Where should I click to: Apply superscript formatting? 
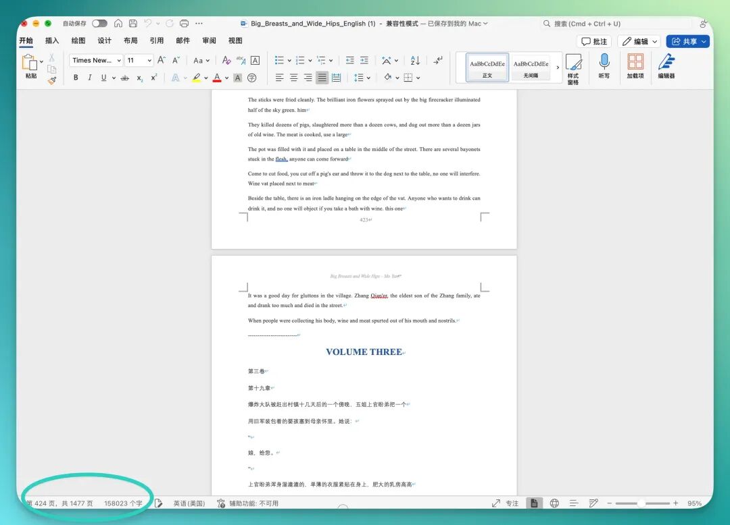154,78
